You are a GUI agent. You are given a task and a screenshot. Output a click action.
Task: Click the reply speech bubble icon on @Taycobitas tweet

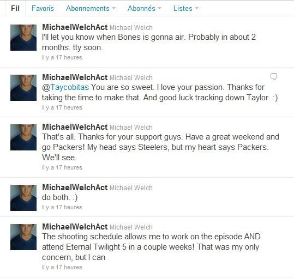point(274,76)
